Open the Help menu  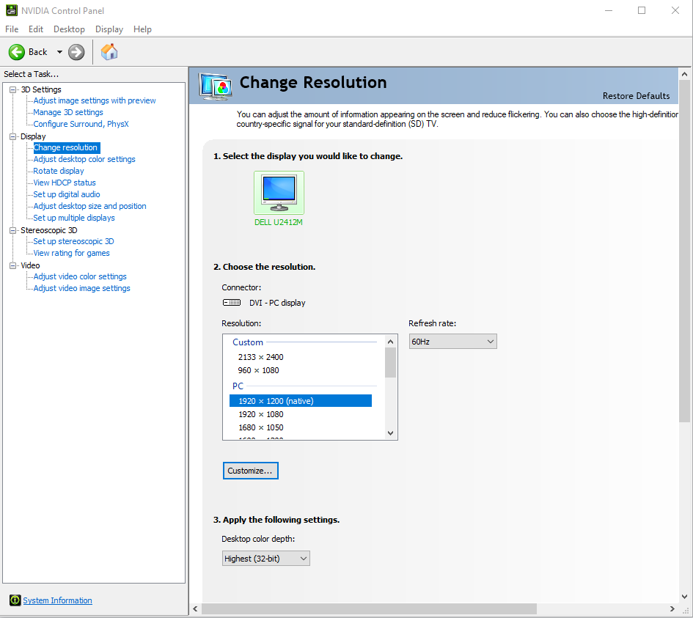[142, 29]
